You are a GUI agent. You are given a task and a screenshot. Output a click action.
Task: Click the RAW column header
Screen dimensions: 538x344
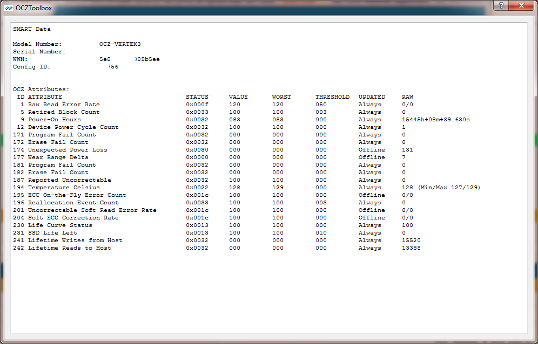(407, 97)
